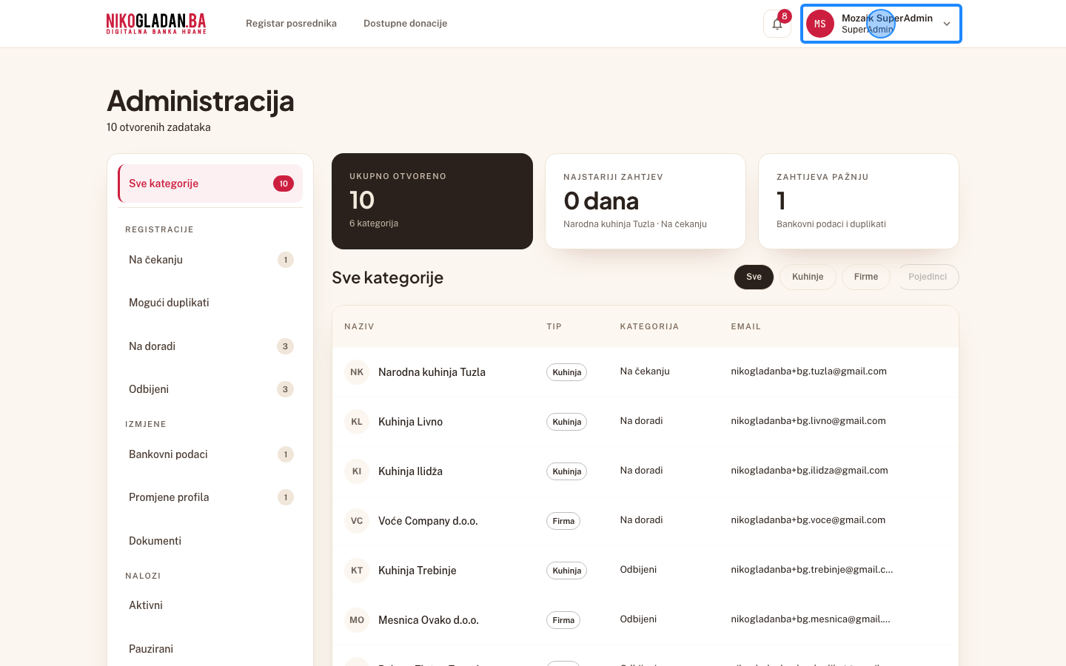
Task: Click the MS user avatar
Action: (820, 24)
